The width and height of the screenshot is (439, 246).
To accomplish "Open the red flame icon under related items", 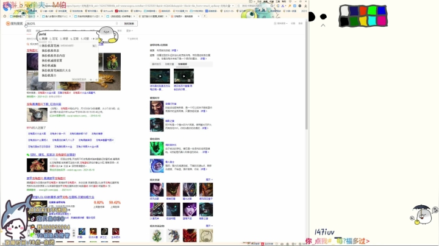I will click(x=190, y=236).
